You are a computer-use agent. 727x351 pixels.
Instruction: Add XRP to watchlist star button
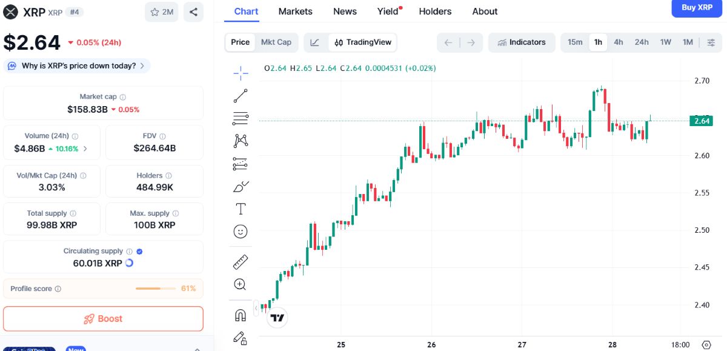[162, 12]
